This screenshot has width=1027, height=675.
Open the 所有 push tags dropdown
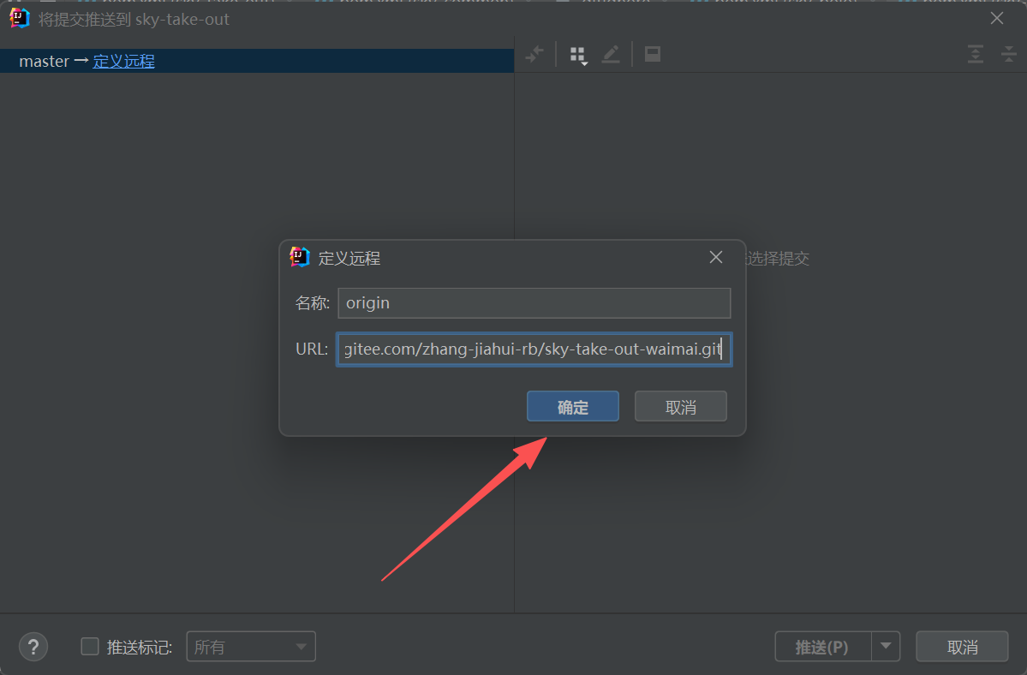click(251, 647)
